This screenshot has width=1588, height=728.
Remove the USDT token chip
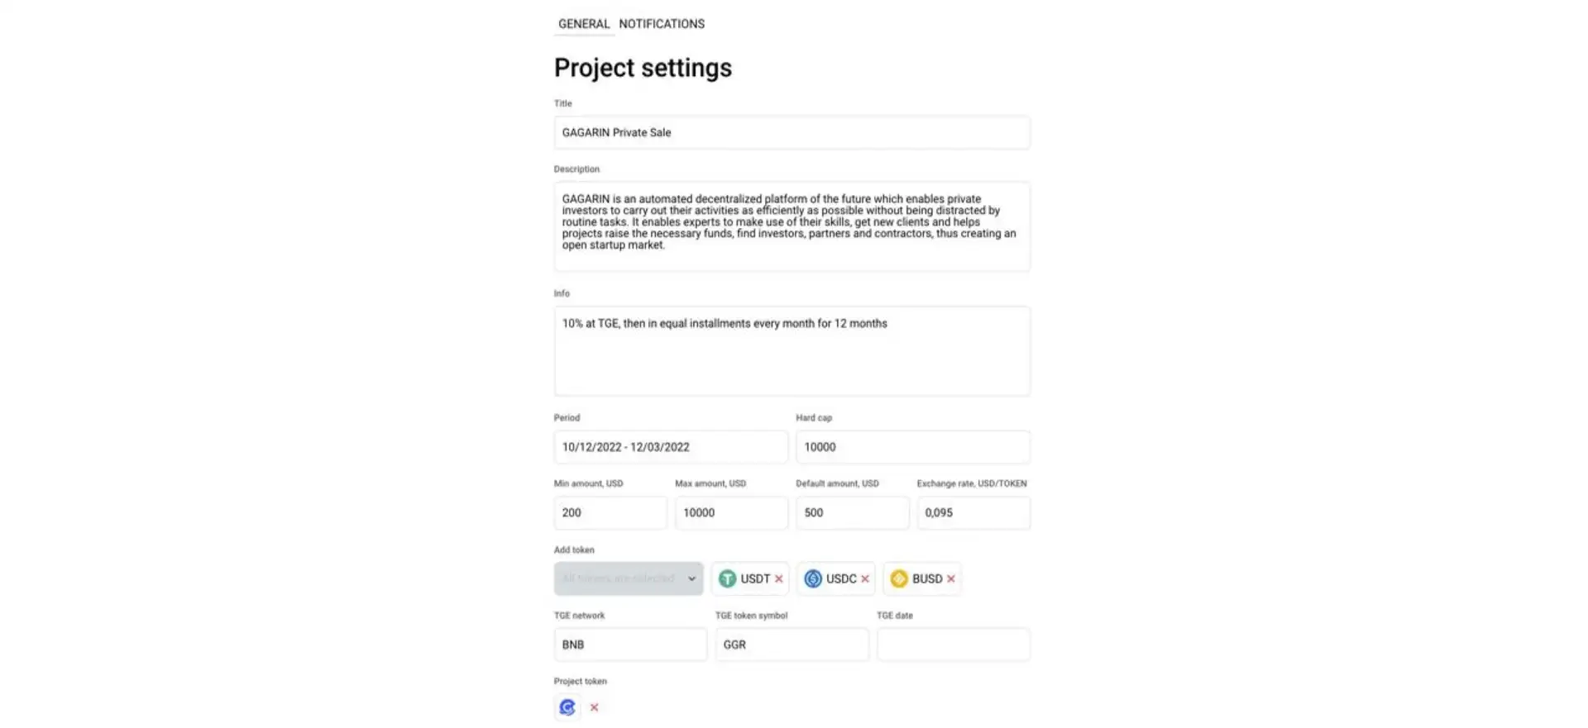click(778, 579)
